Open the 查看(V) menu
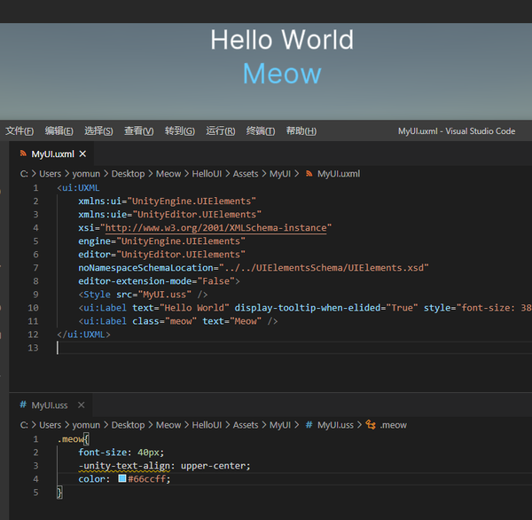The height and width of the screenshot is (520, 532). point(138,131)
